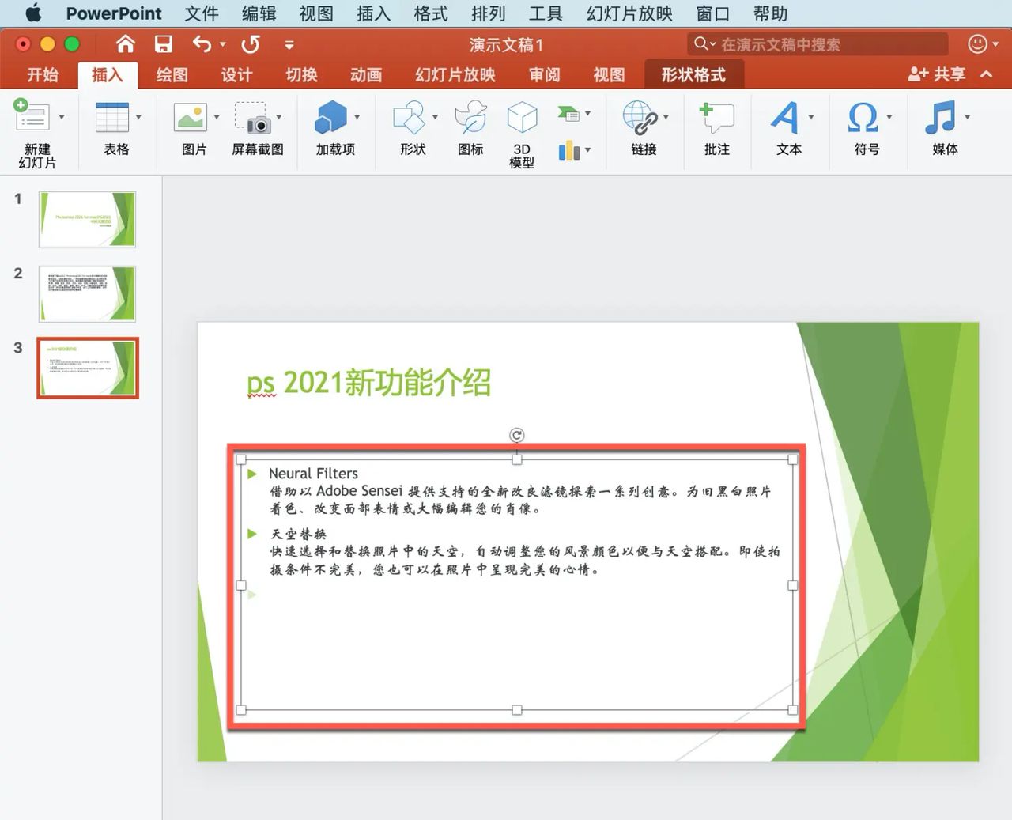Expand the Table dropdown arrow
Screen dimensions: 1012x820
click(x=138, y=117)
